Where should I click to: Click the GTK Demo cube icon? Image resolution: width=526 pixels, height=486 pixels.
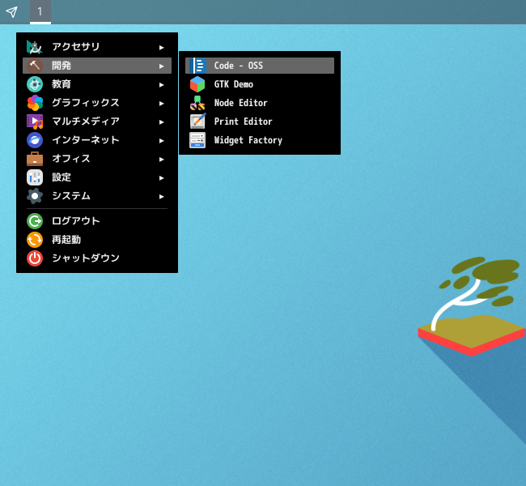[x=197, y=84]
